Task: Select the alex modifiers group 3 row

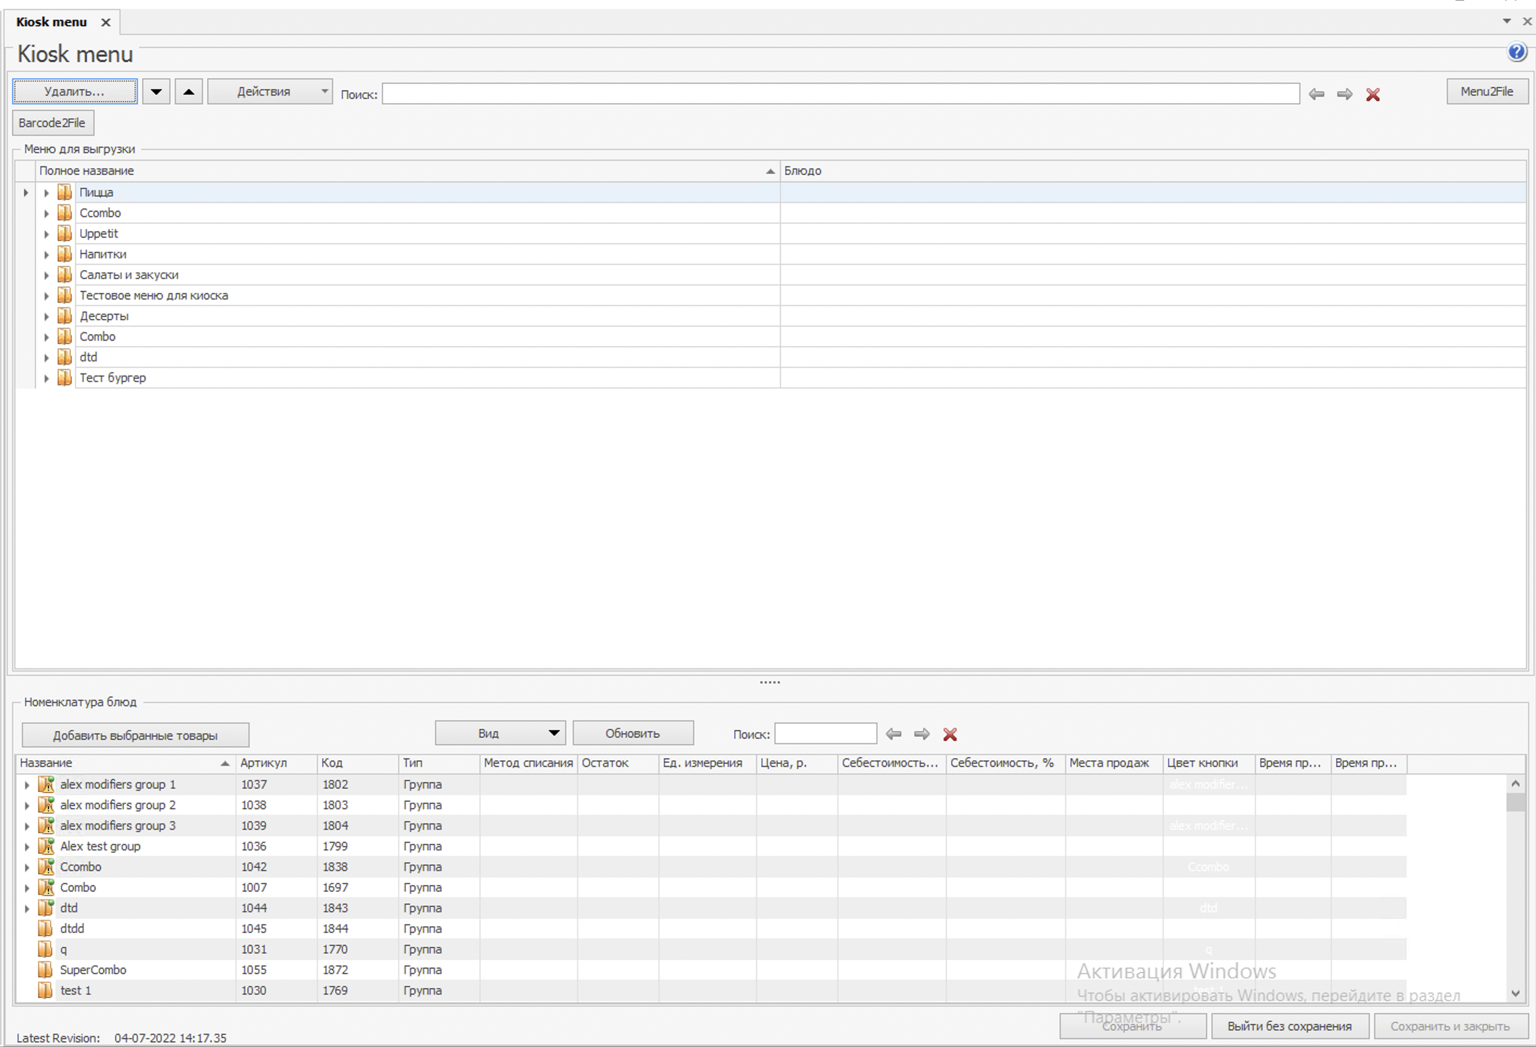Action: [711, 826]
